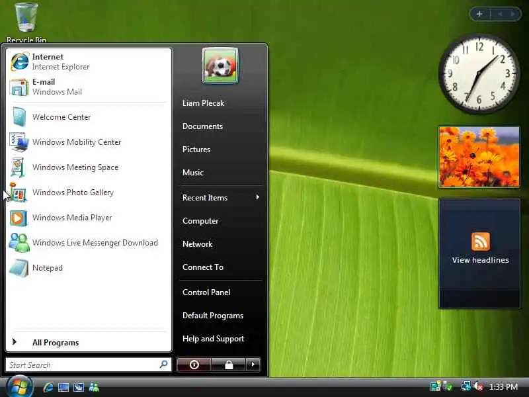Screen dimensions: 529x397
Task: Click Windows Live Messenger quick launch icon
Action: [x=94, y=387]
